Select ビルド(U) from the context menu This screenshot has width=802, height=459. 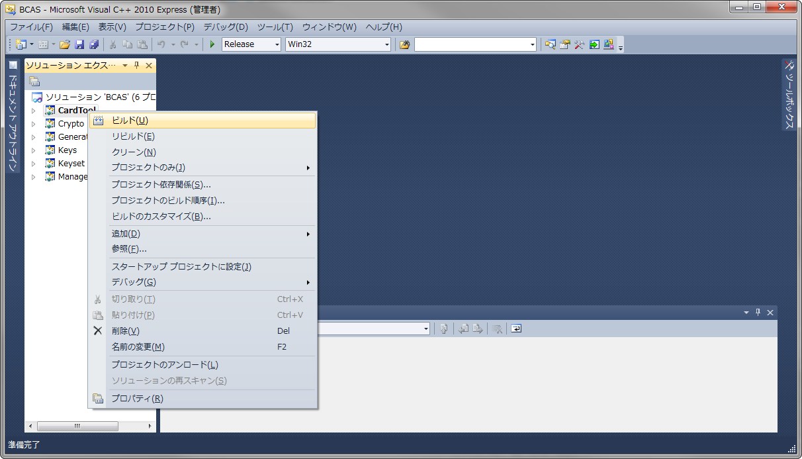tap(130, 121)
